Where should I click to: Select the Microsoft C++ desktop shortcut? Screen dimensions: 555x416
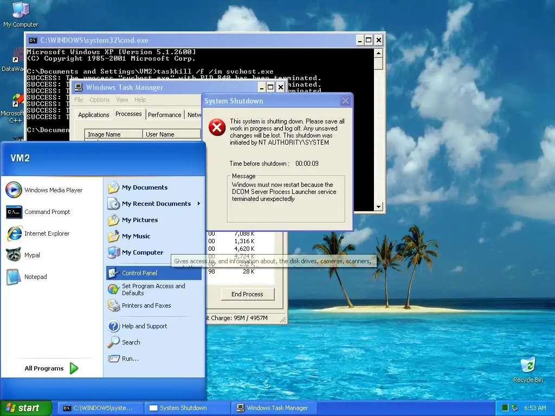coord(13,108)
